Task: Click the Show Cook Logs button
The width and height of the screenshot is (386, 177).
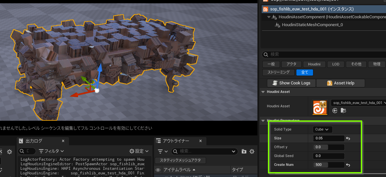Action: (x=291, y=83)
